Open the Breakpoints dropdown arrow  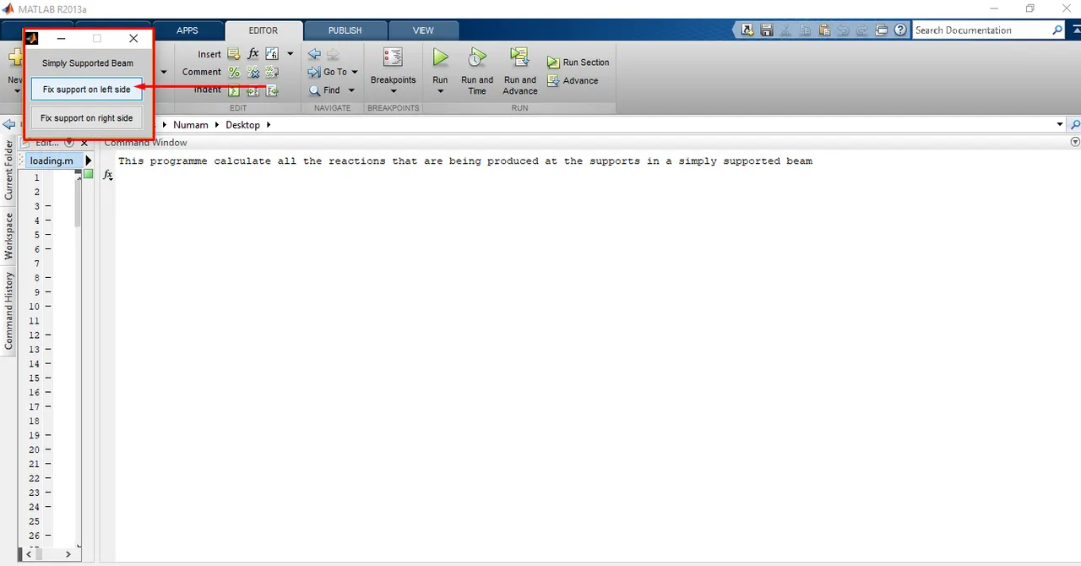click(x=394, y=91)
